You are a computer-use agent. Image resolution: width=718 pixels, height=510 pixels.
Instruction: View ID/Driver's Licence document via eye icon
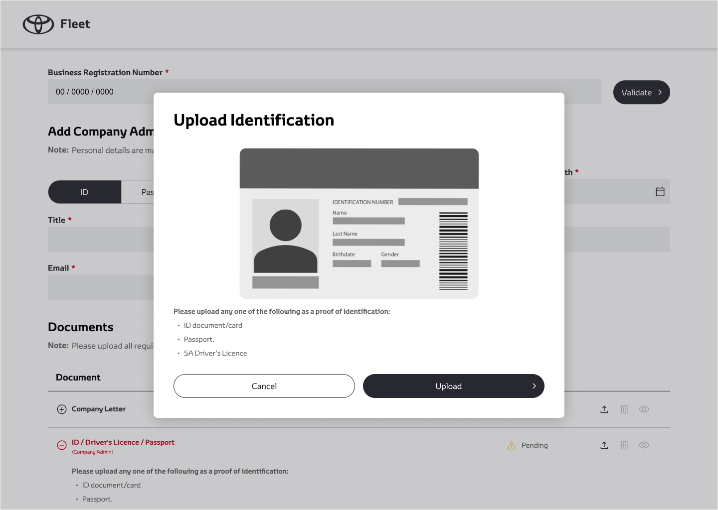pyautogui.click(x=644, y=445)
